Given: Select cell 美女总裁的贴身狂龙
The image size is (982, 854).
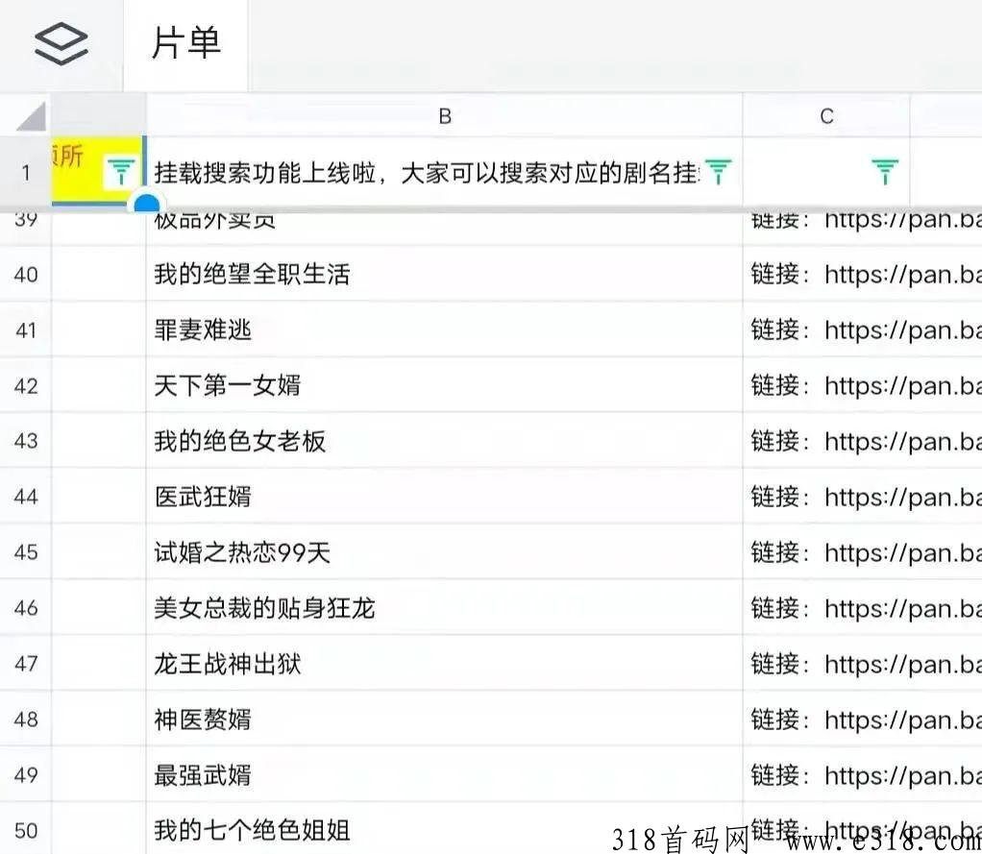Looking at the screenshot, I should click(x=445, y=608).
